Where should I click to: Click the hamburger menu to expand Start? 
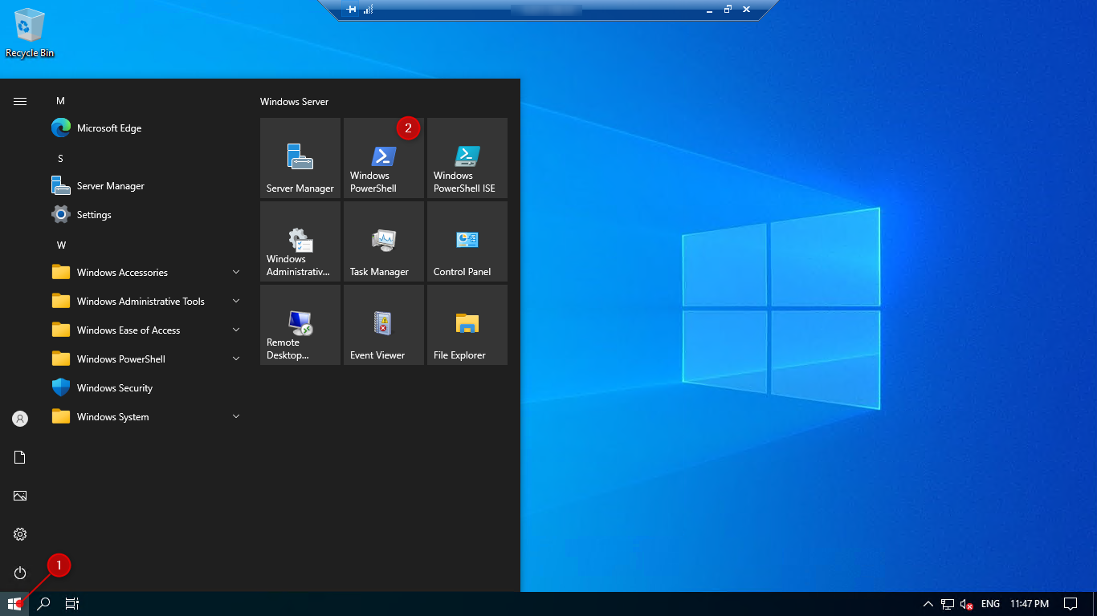click(20, 101)
